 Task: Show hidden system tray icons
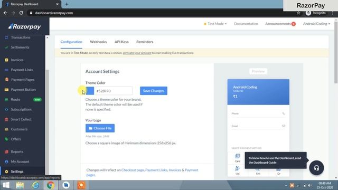tap(286, 185)
